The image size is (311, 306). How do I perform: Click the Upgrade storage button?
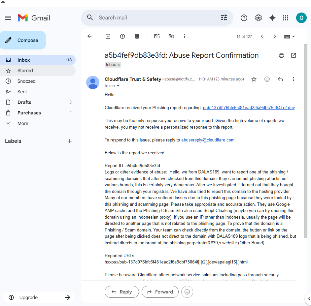39,297
